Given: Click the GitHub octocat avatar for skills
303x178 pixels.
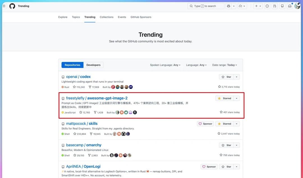Looking at the screenshot, I should tap(123, 134).
